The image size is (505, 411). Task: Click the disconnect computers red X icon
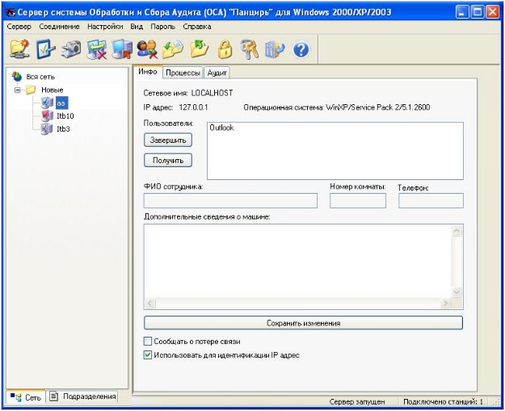coord(97,50)
